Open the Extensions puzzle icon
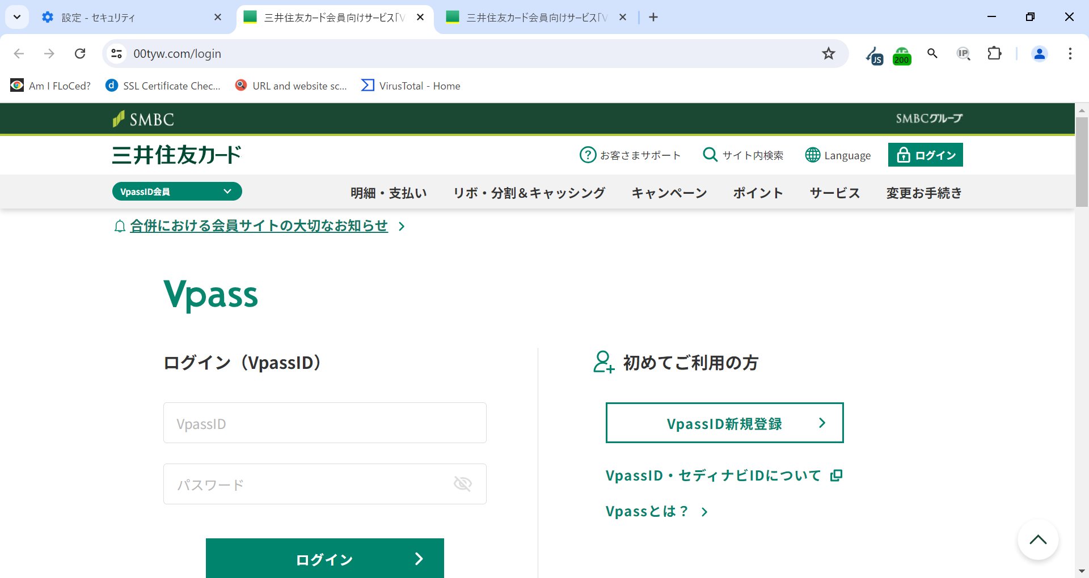1089x578 pixels. coord(994,53)
